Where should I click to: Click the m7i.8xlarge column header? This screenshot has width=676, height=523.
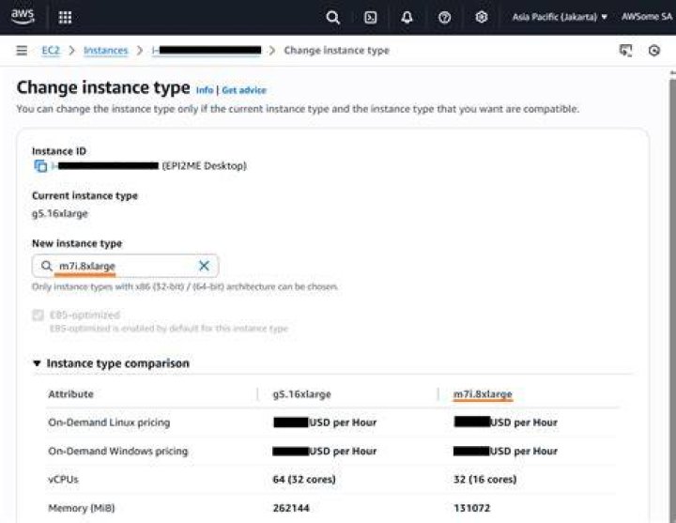coord(483,394)
